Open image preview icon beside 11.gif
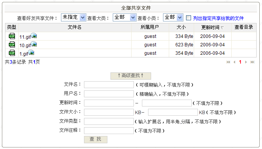This screenshot has height=149, width=262. coord(34,36)
